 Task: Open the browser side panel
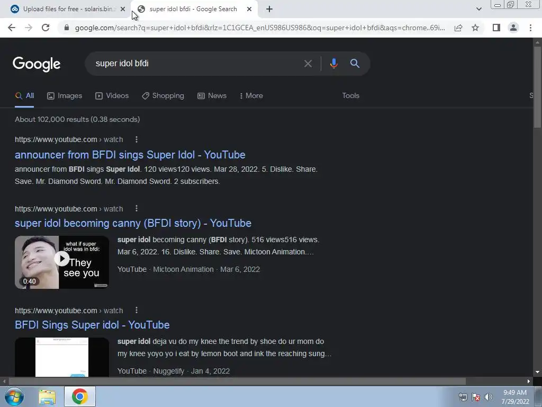click(x=496, y=28)
